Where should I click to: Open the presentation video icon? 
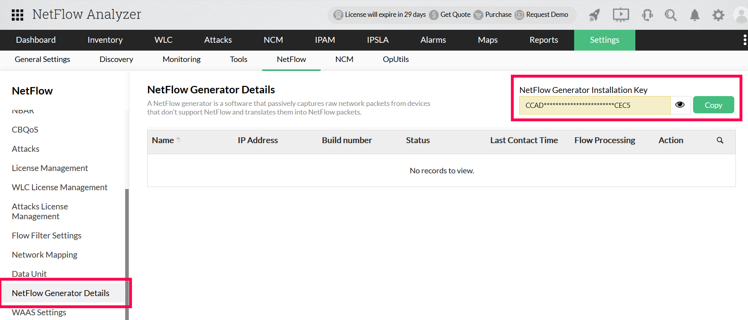621,15
